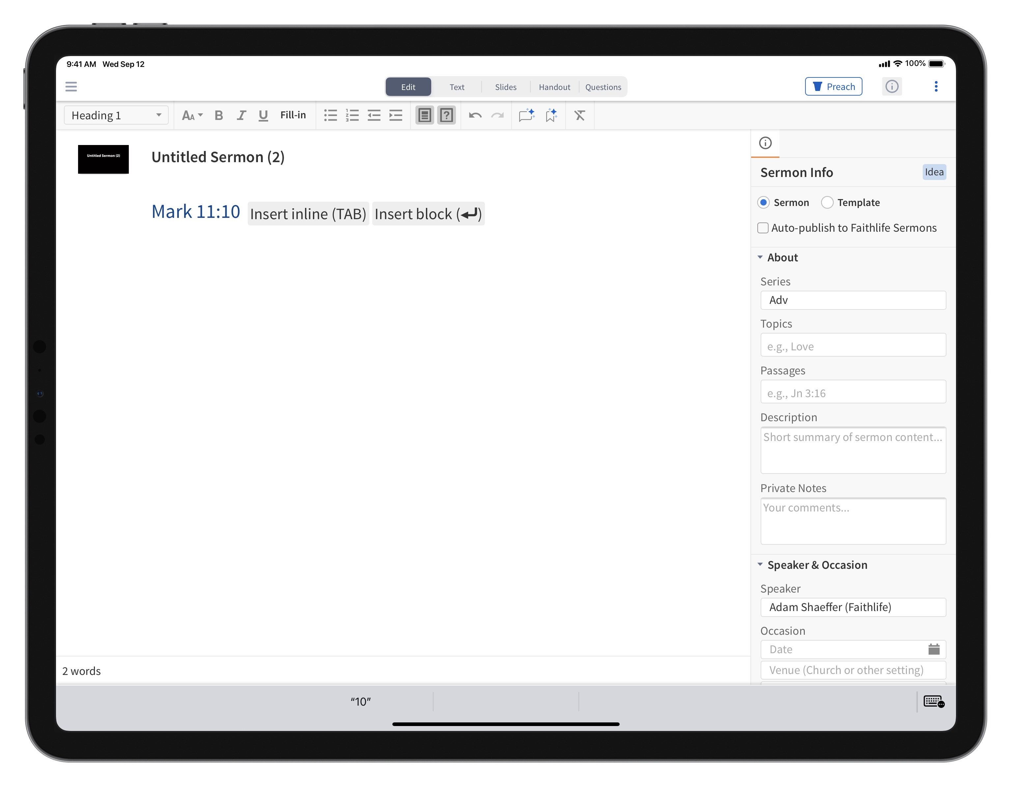
Task: Select the Sermon radio button
Action: (x=764, y=203)
